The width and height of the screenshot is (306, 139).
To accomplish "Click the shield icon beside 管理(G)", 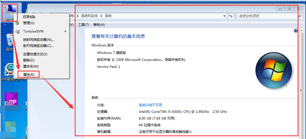I will point(17,23).
